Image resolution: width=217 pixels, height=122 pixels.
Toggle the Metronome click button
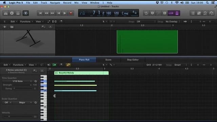(x=177, y=13)
